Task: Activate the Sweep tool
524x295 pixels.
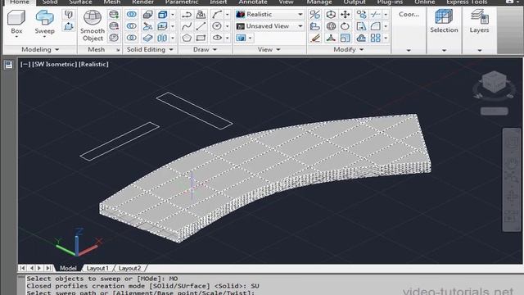Action: [x=44, y=22]
